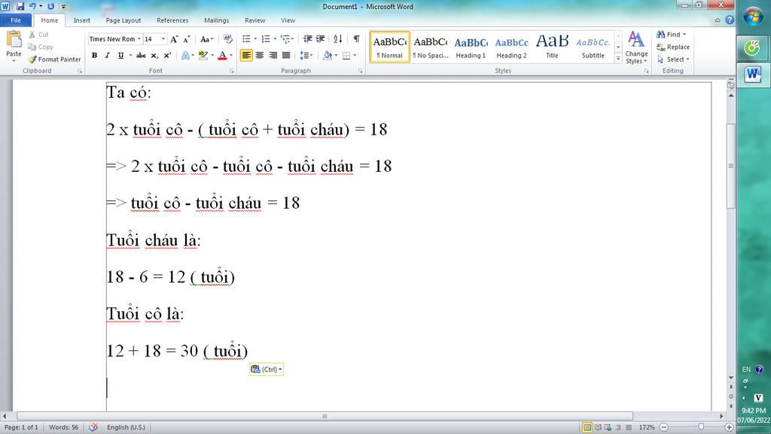
Task: Click the Sort button in Paragraph group
Action: [337, 39]
